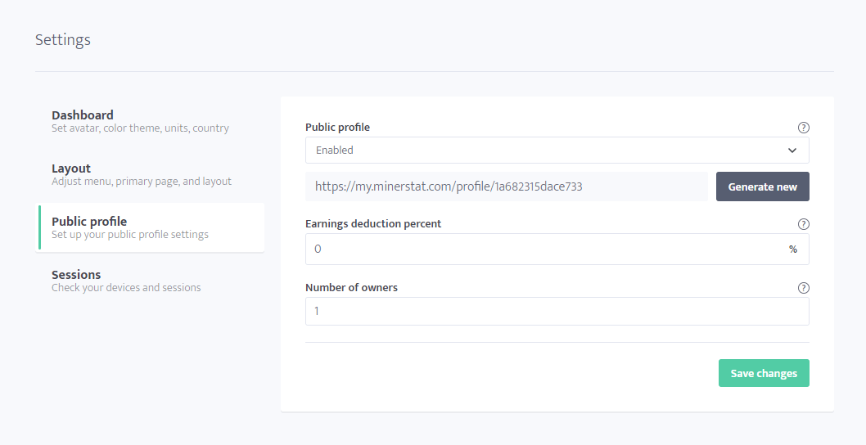Click the Generate new button
The height and width of the screenshot is (445, 866).
[x=763, y=187]
